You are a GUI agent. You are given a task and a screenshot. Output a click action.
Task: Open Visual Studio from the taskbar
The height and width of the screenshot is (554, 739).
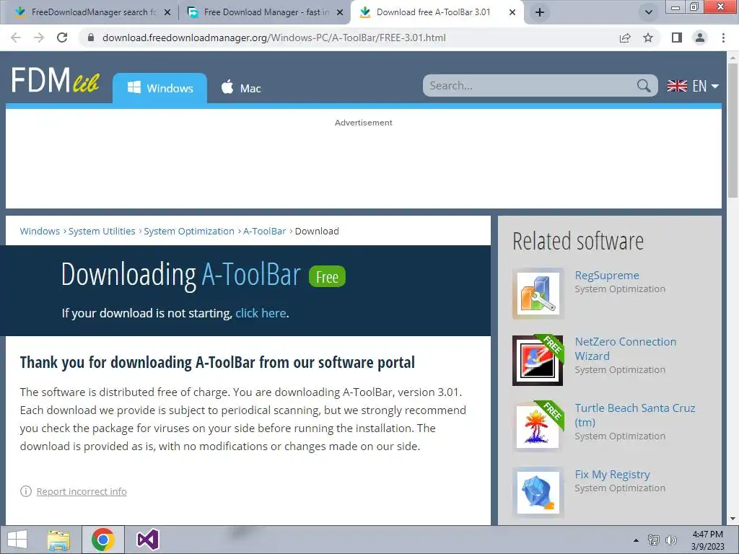pyautogui.click(x=147, y=540)
